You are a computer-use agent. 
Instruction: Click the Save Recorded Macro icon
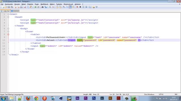click(x=89, y=7)
